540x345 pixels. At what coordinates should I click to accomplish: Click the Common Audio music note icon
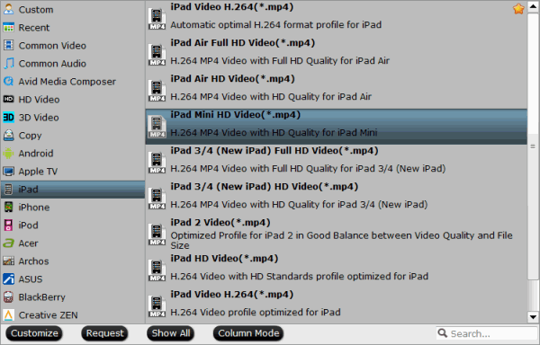8,63
